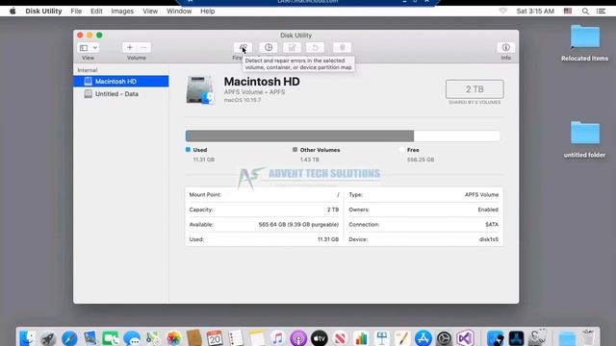
Task: Open the untitled folder on the desktop
Action: pyautogui.click(x=585, y=133)
